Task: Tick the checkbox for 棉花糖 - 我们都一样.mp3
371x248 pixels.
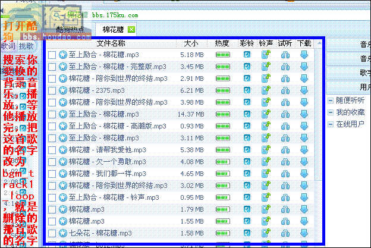Action: pyautogui.click(x=52, y=174)
